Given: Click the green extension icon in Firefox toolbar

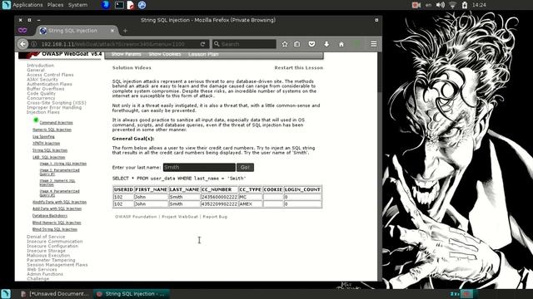Looking at the screenshot, I should [x=356, y=44].
